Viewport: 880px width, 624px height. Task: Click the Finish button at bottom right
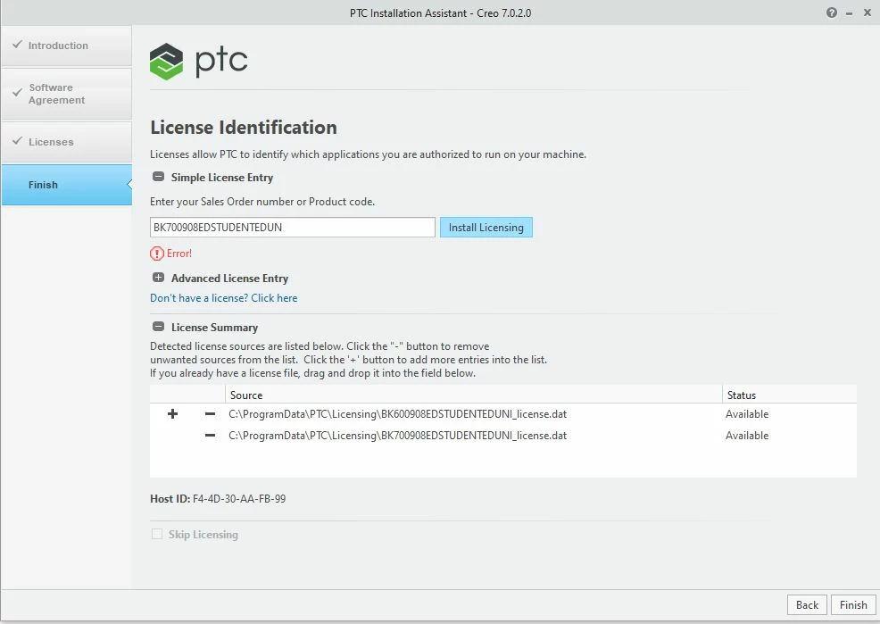(853, 605)
